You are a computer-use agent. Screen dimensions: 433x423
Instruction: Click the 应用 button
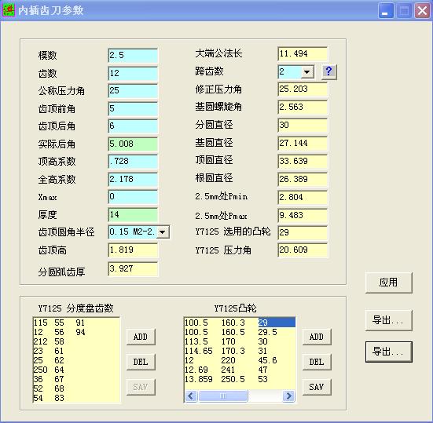[x=388, y=283]
